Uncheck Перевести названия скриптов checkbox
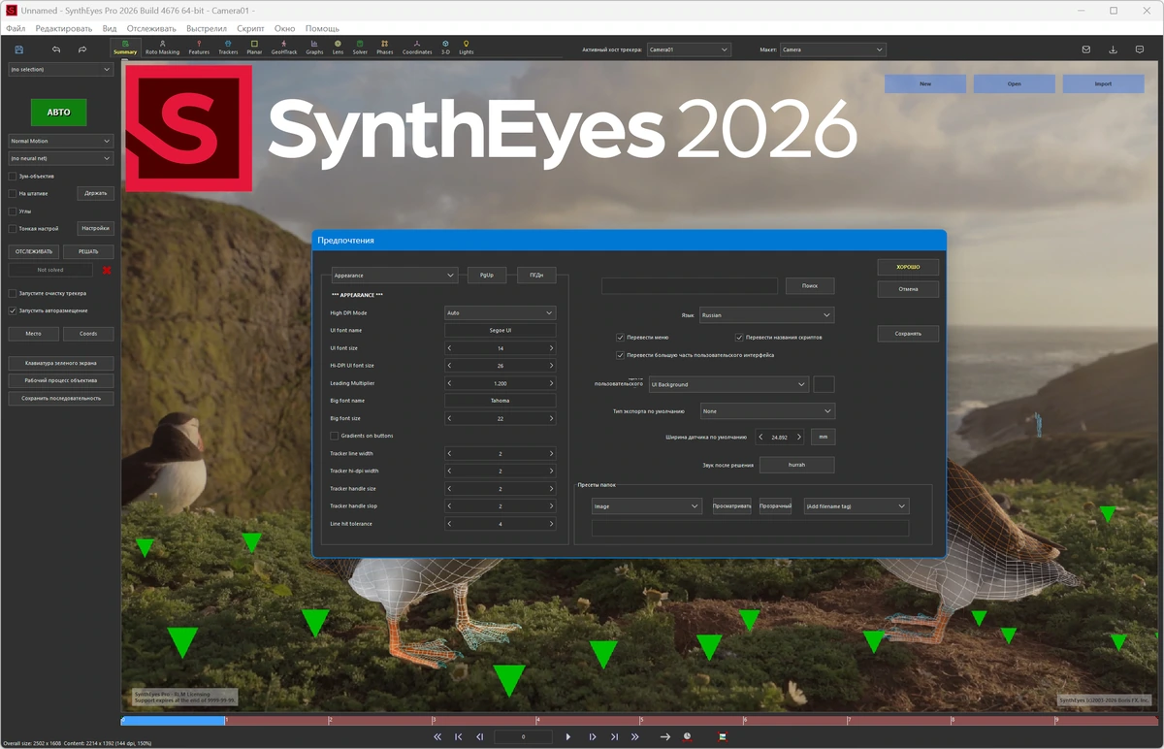1164x749 pixels. (x=739, y=338)
